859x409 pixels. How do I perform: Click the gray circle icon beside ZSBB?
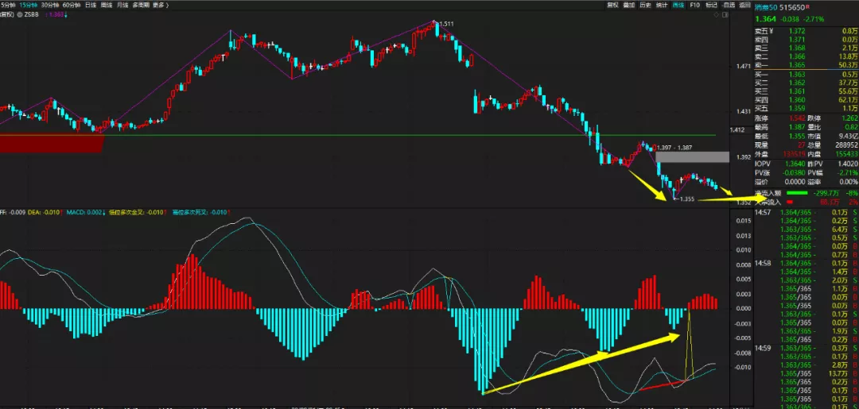coord(20,14)
